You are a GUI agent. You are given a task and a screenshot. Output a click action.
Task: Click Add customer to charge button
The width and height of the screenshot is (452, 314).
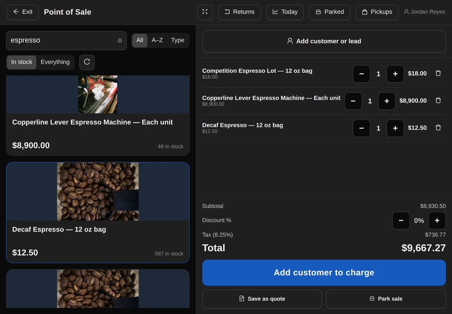click(x=324, y=273)
